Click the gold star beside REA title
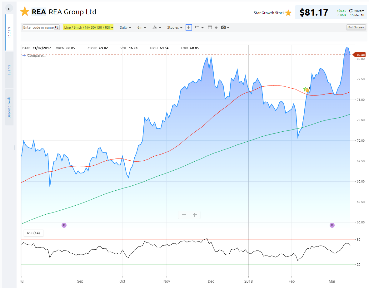The width and height of the screenshot is (369, 288). [25, 12]
